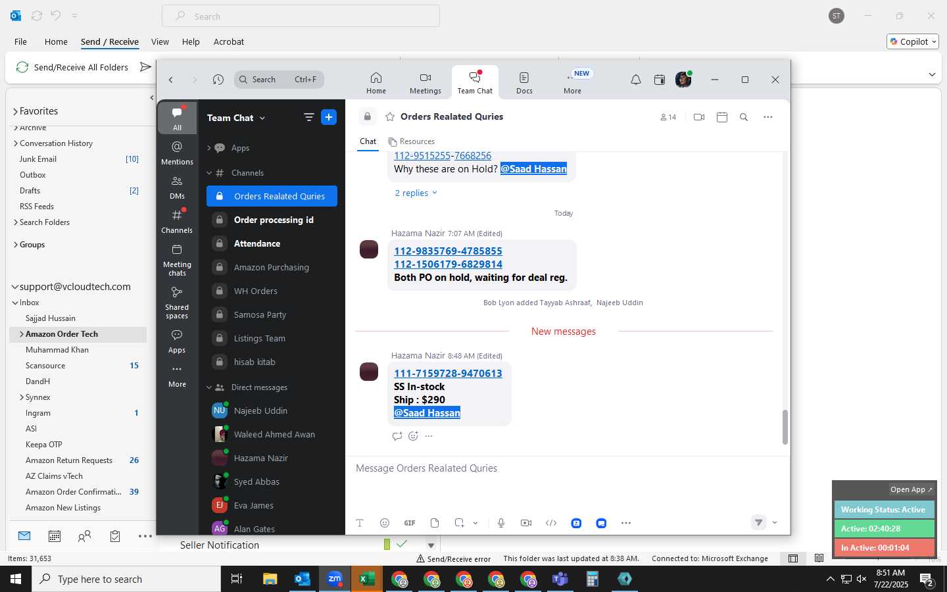This screenshot has height=592, width=947.
Task: Expand Apps section in chat list
Action: coord(209,148)
